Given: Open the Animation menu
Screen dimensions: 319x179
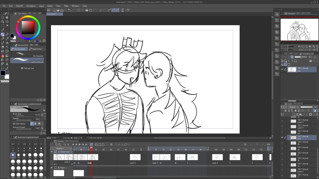Looking at the screenshot, I should 31,6.
